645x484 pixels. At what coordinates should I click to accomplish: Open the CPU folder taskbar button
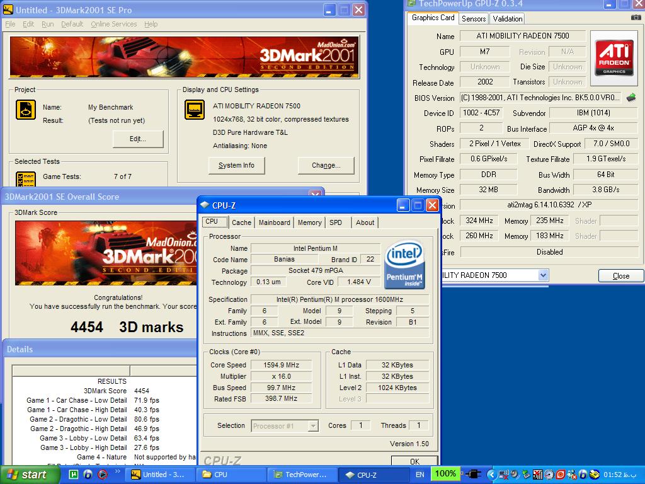(232, 475)
